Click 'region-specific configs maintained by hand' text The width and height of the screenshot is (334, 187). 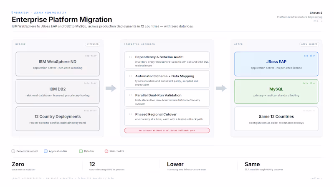58,123
